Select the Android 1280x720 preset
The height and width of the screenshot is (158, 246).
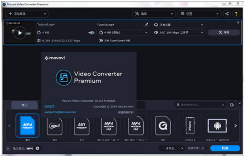217,126
